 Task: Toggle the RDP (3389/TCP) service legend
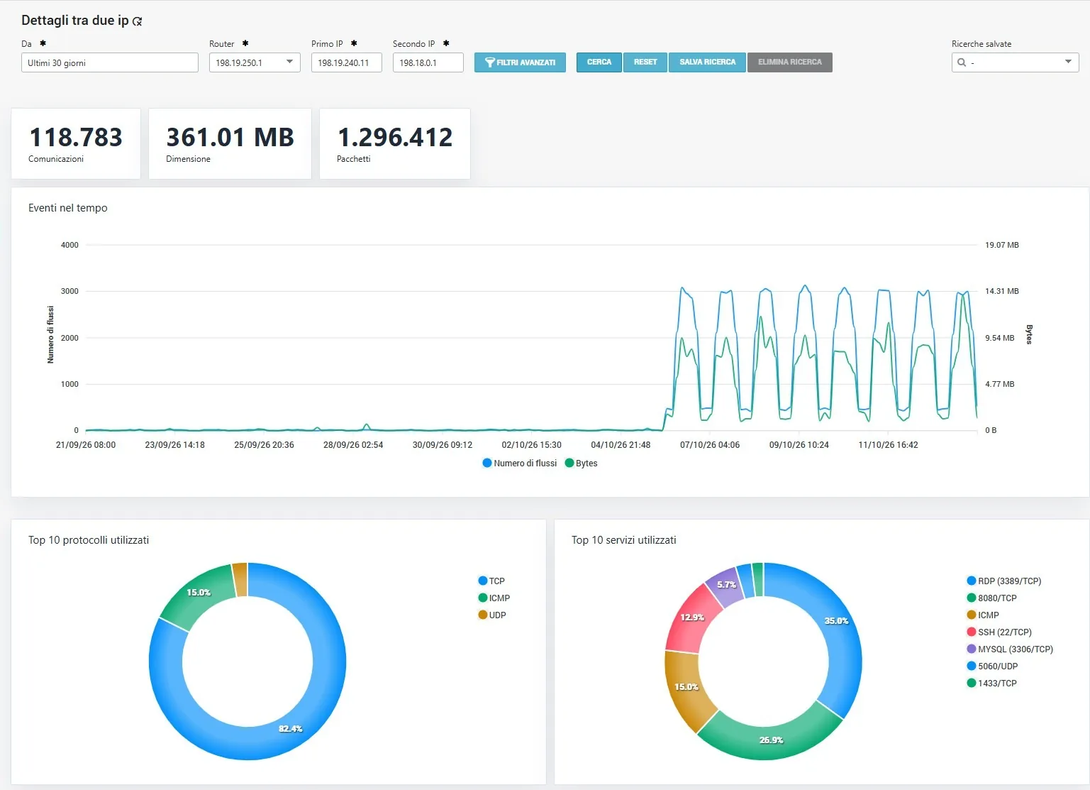coord(1004,581)
